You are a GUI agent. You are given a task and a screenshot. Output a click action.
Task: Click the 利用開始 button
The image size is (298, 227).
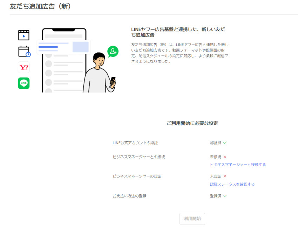click(x=192, y=219)
